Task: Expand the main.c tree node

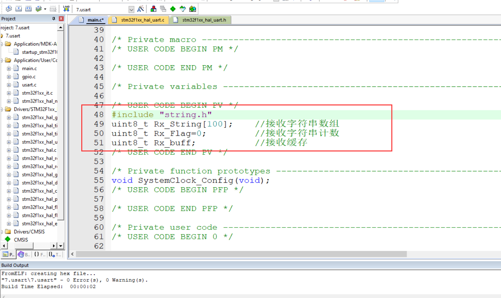Action: (x=9, y=69)
